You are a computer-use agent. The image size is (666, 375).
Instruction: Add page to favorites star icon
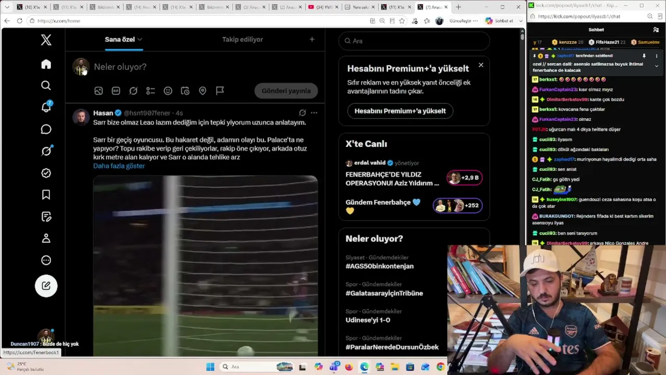(x=402, y=21)
